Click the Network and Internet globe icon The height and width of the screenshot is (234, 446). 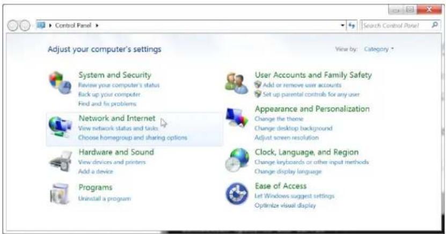[x=60, y=126]
